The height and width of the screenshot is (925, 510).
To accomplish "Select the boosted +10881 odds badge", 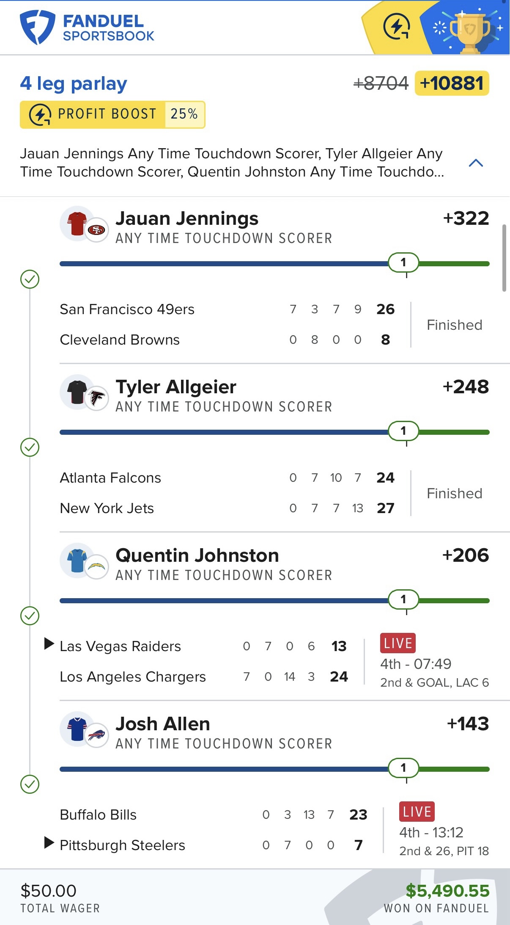I will click(452, 83).
